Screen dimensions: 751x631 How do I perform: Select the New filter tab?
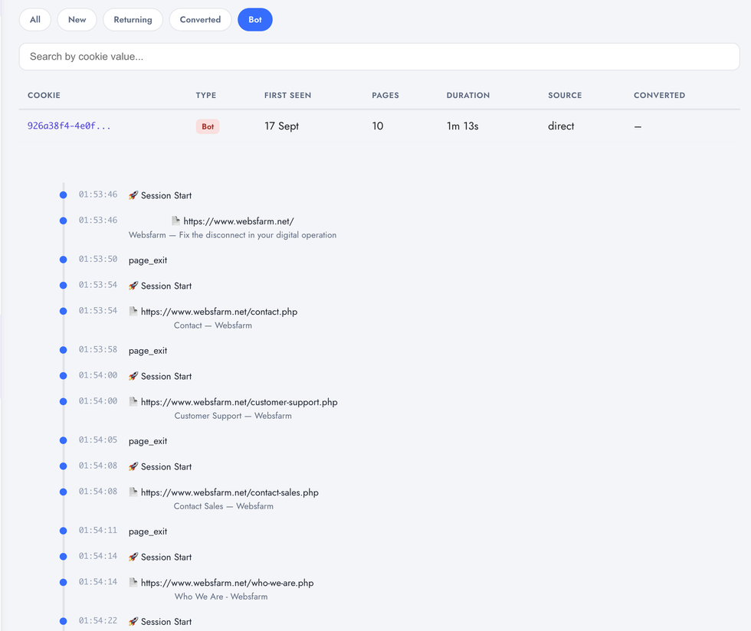point(77,20)
